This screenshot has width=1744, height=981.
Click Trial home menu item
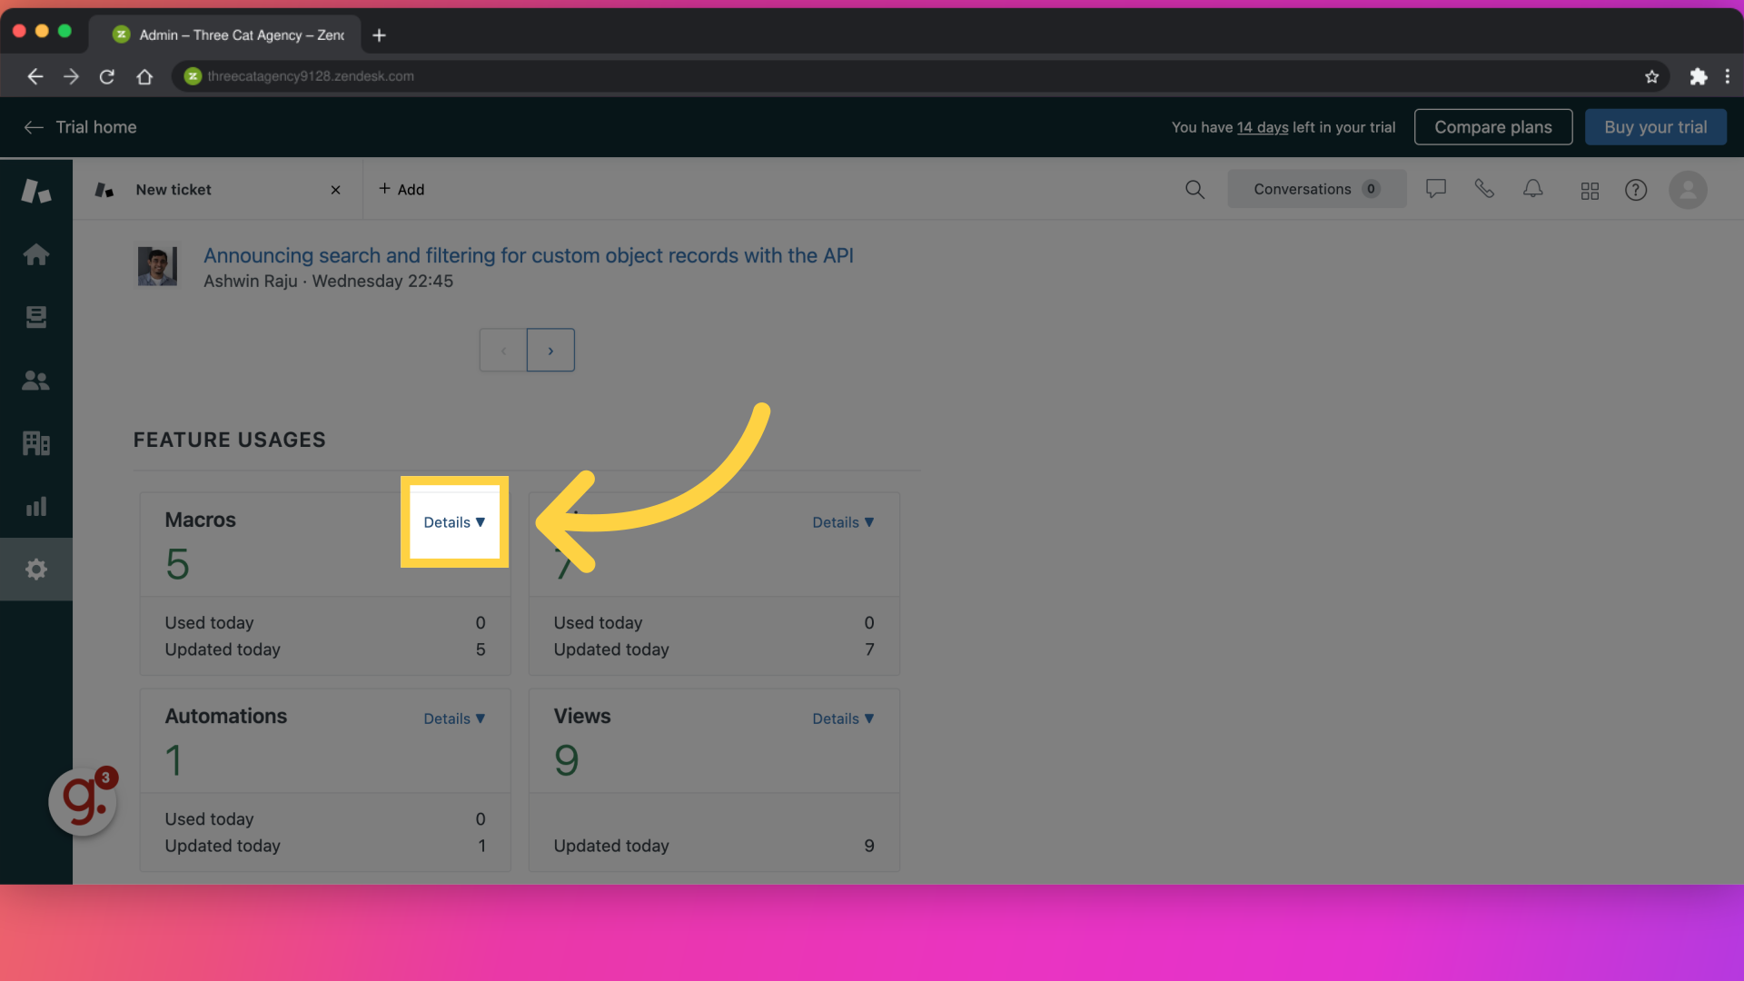click(95, 125)
